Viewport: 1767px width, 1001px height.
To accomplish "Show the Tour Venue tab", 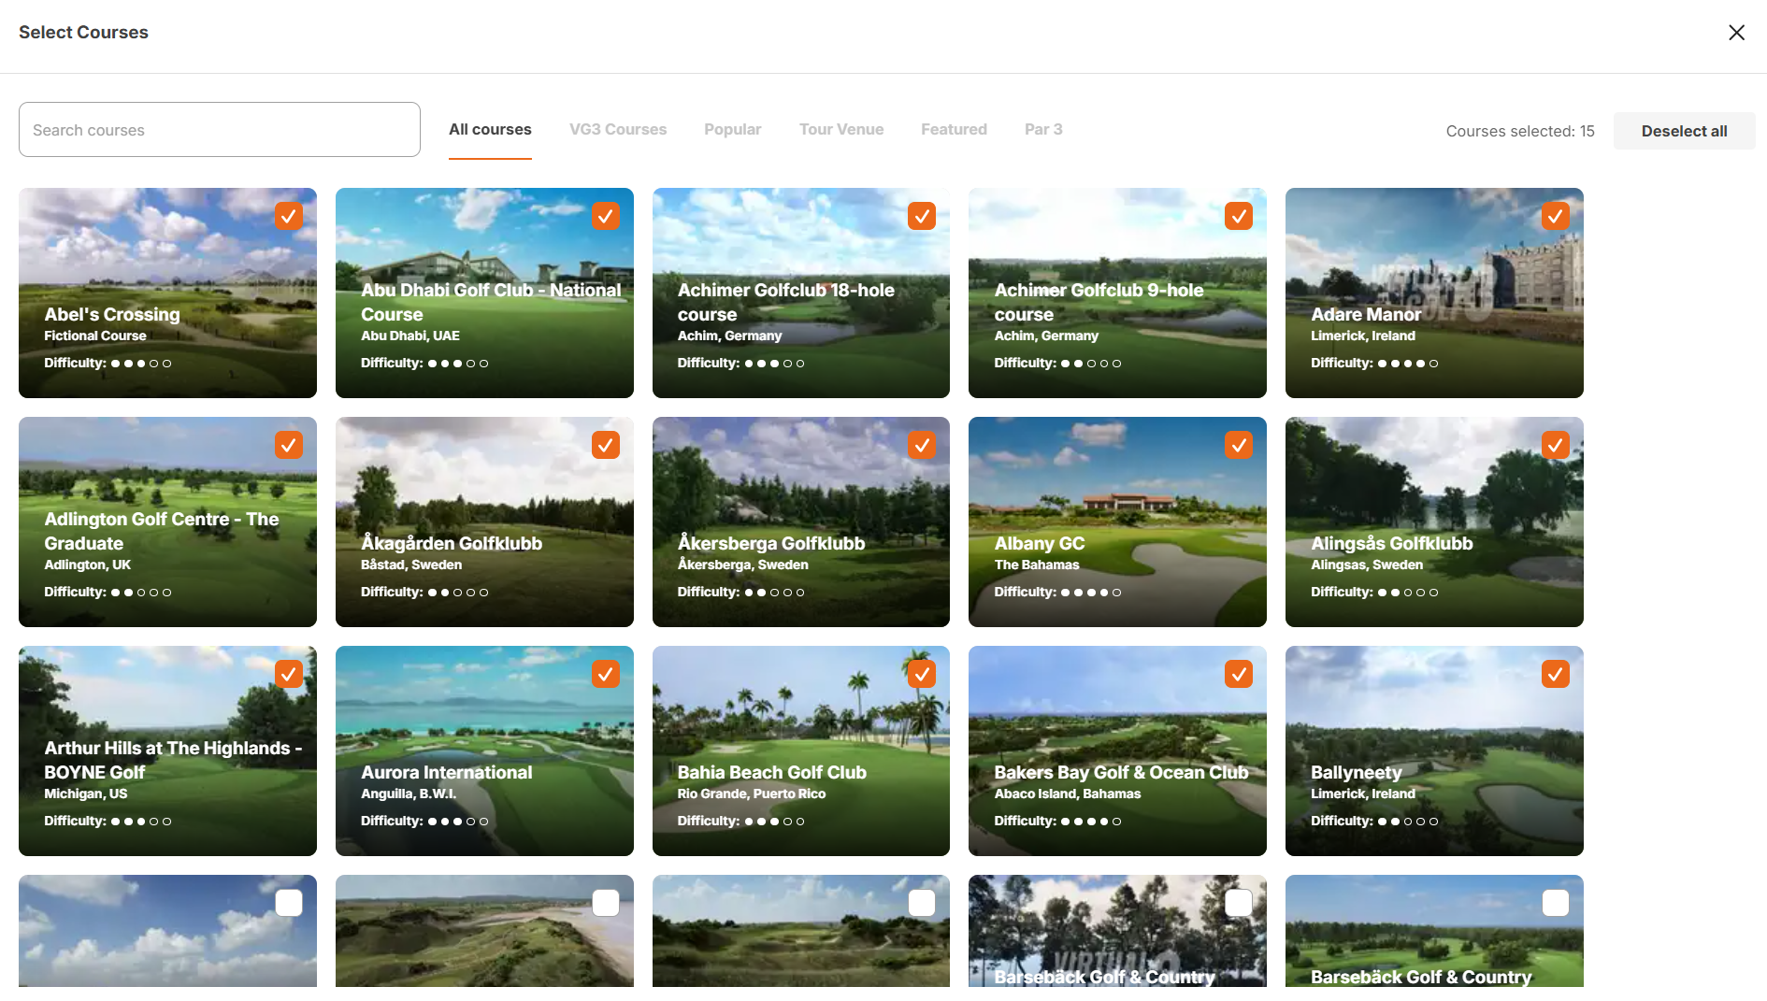I will [840, 129].
